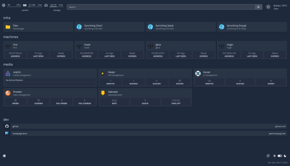Click the 14.1 GiB Free memory bar
This screenshot has width=290, height=166.
point(35,7)
